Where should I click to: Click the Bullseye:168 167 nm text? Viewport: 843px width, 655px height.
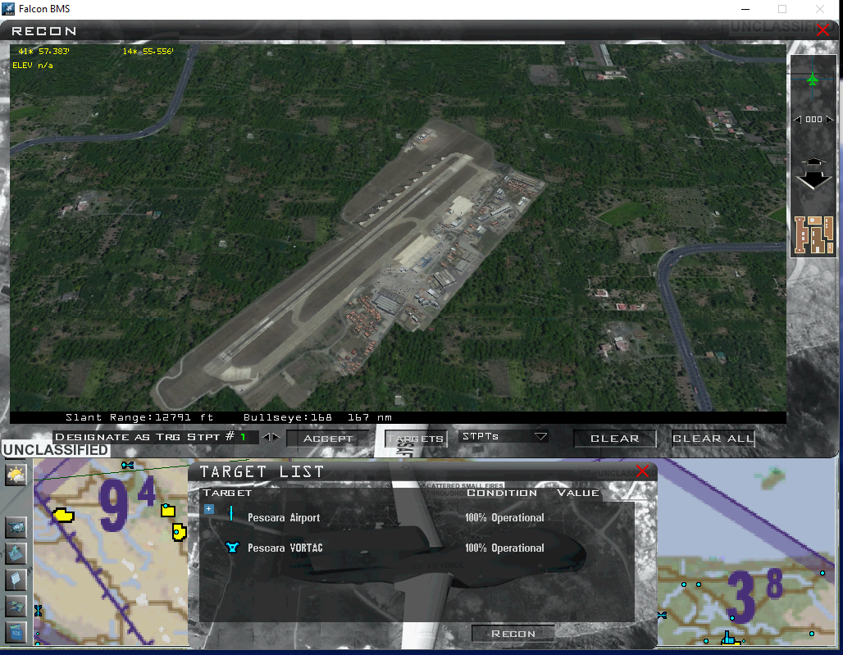click(317, 417)
